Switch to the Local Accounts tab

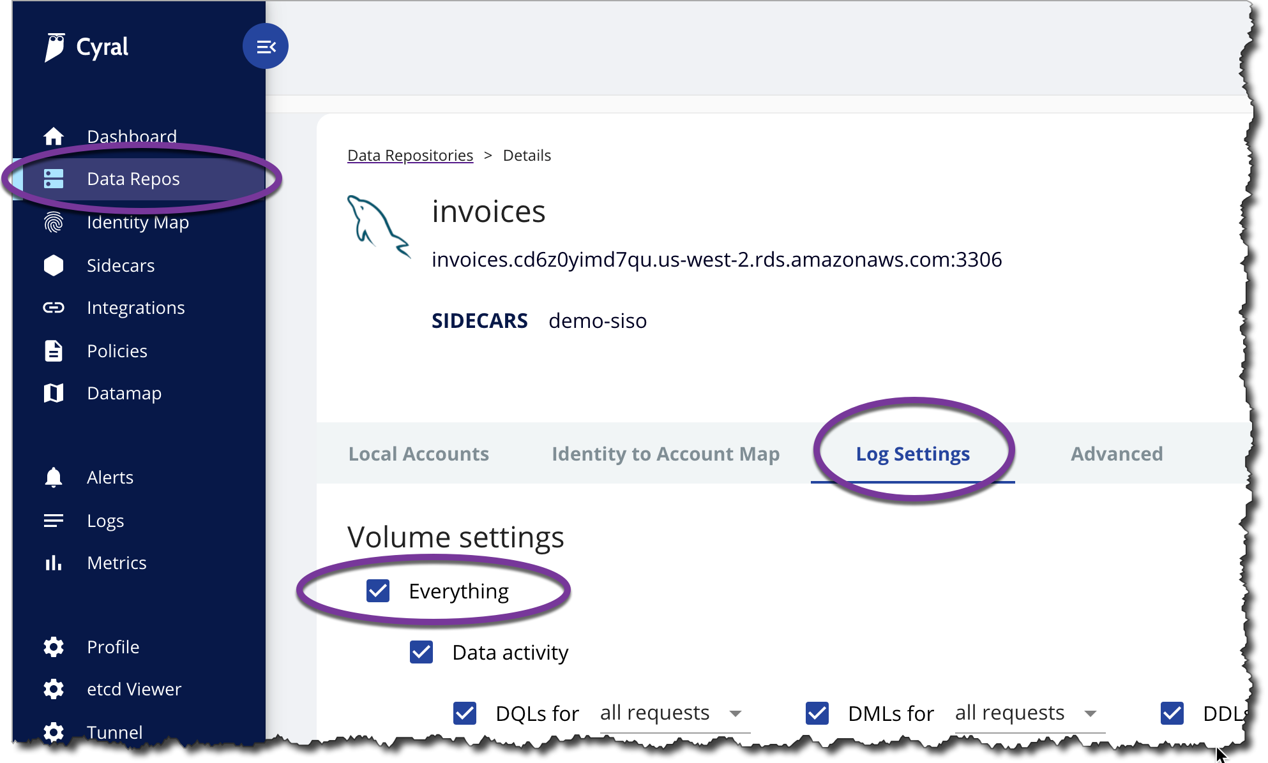419,454
